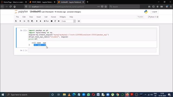
Task: Click into the empty code cell
Action: click(x=92, y=50)
